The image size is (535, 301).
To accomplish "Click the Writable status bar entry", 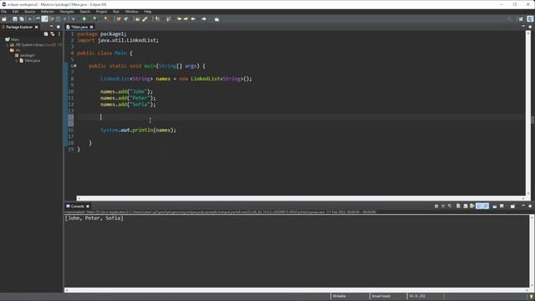I will click(339, 296).
